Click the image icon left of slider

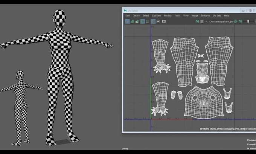pos(240,21)
